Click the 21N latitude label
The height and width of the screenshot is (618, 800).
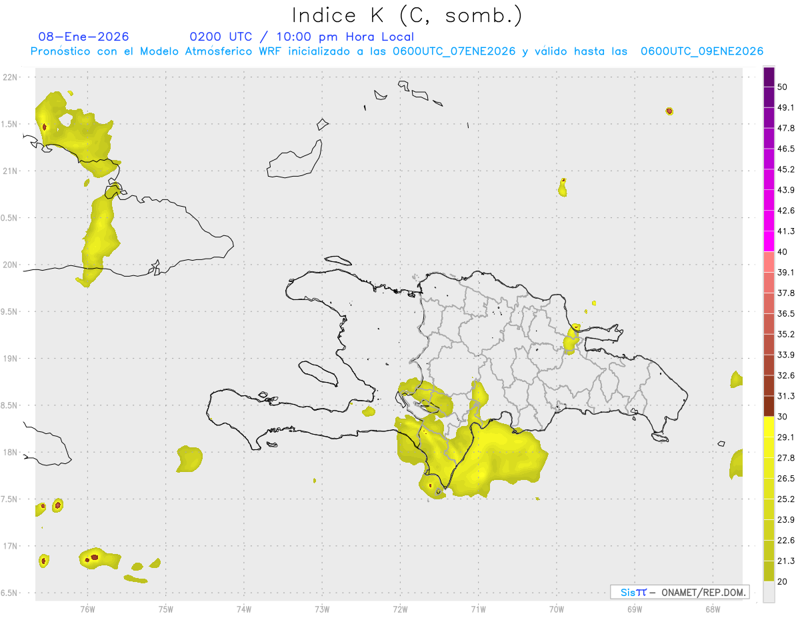pyautogui.click(x=10, y=171)
